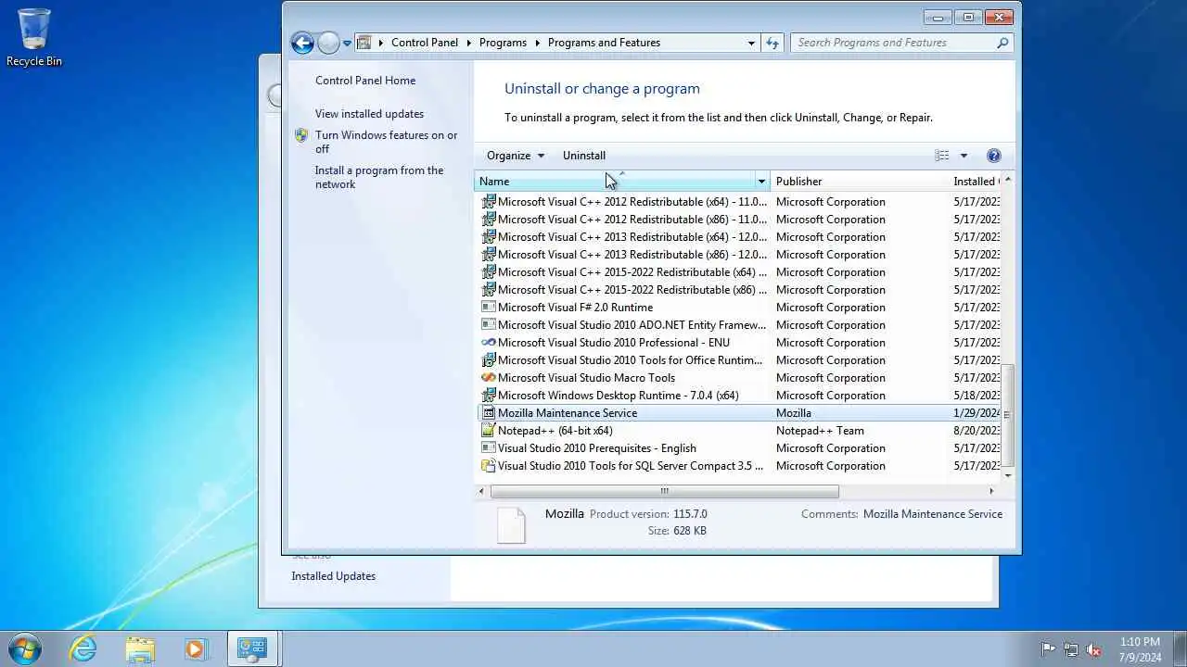Open Windows Explorer from taskbar
Screen dimensions: 1187x667
point(140,648)
